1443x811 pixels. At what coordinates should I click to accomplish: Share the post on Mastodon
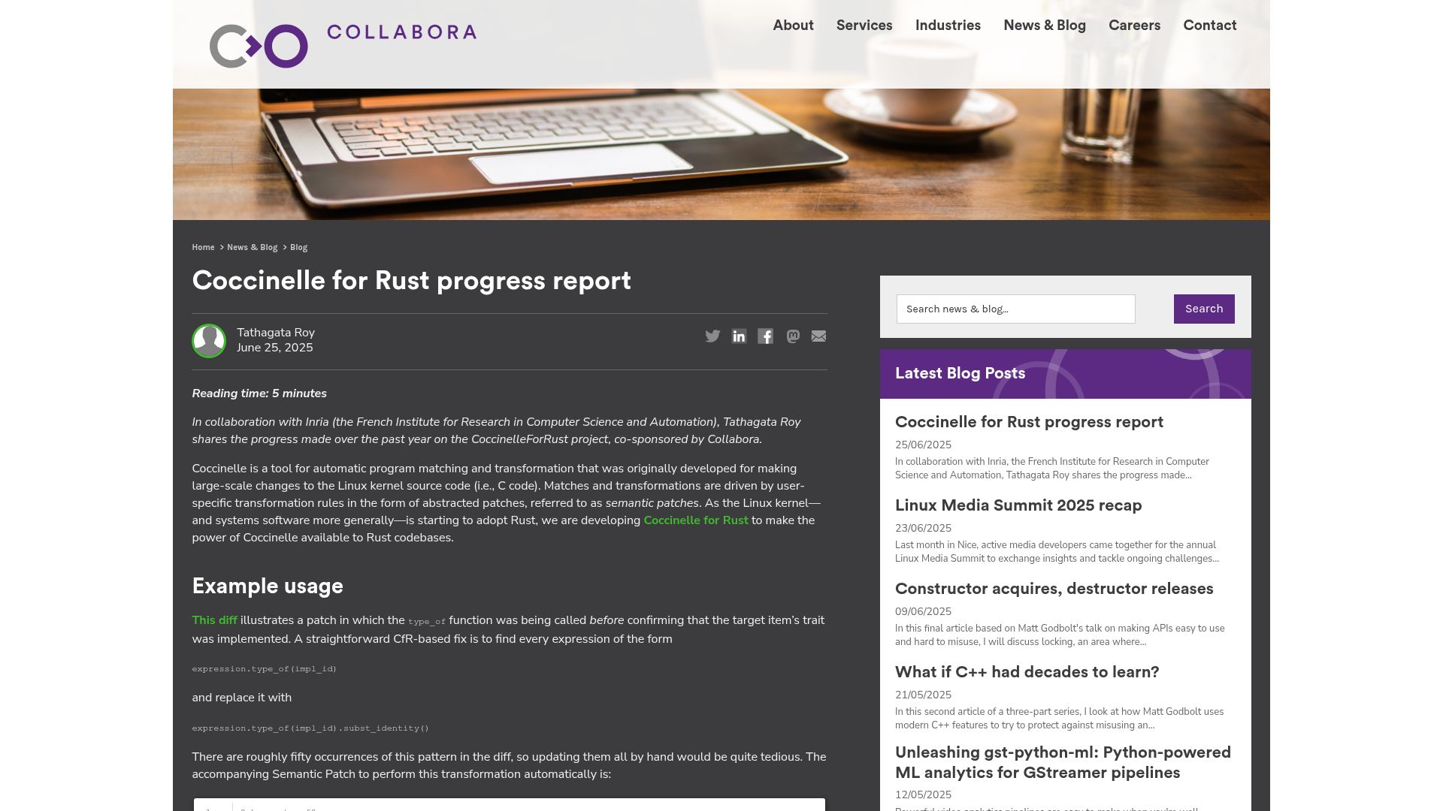(x=792, y=336)
